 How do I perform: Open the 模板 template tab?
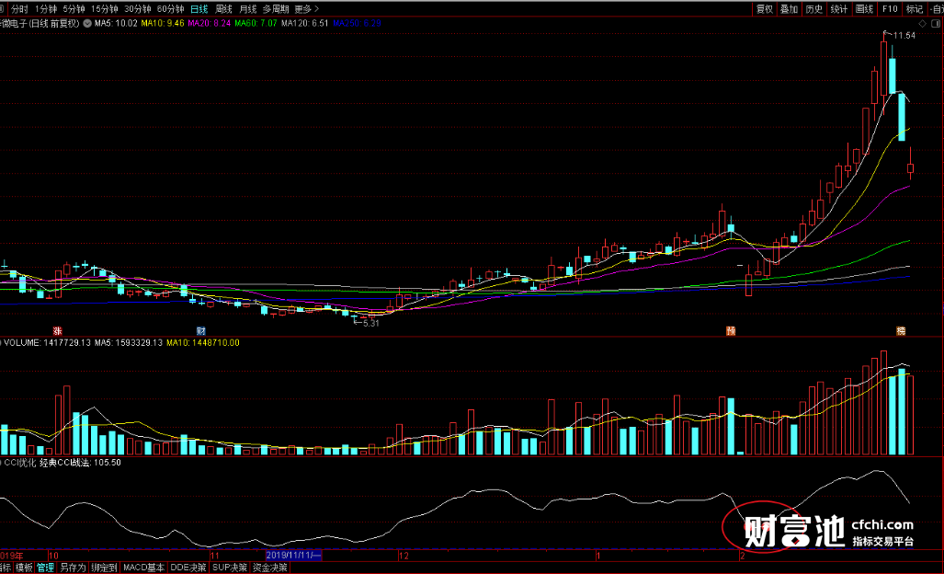point(24,568)
